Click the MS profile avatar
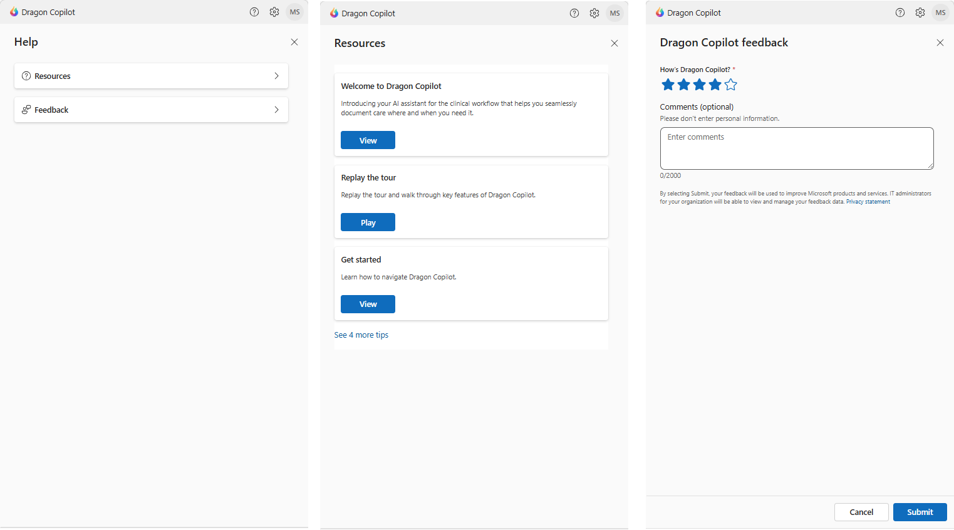Viewport: 954px width, 530px height. tap(294, 12)
